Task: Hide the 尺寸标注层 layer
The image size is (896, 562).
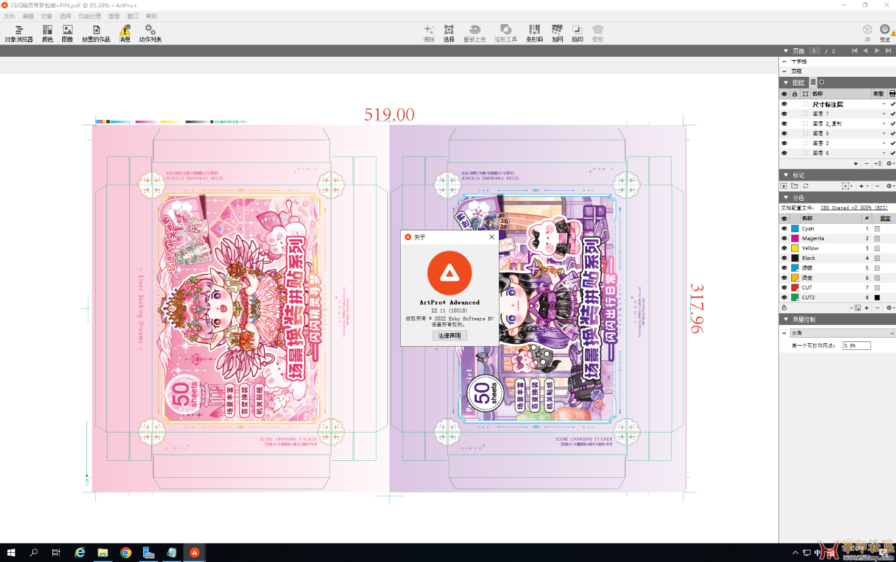Action: point(784,104)
